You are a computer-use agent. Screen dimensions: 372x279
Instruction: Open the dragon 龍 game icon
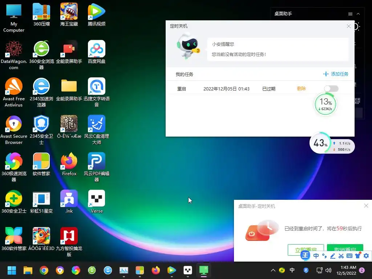(x=69, y=127)
